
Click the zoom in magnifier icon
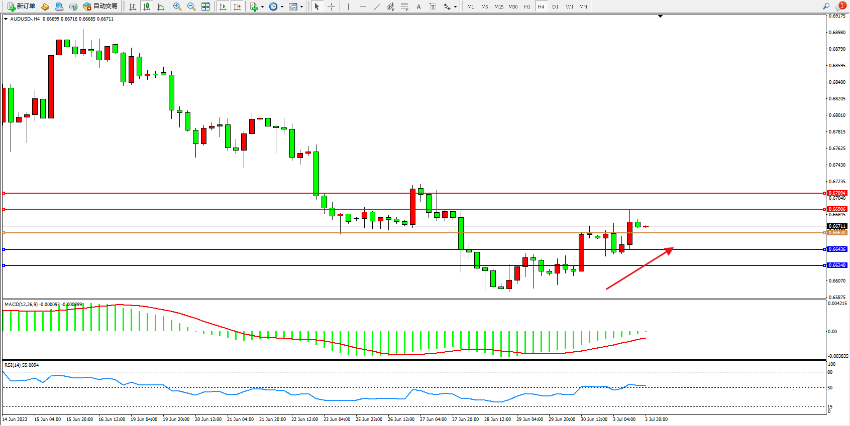177,7
